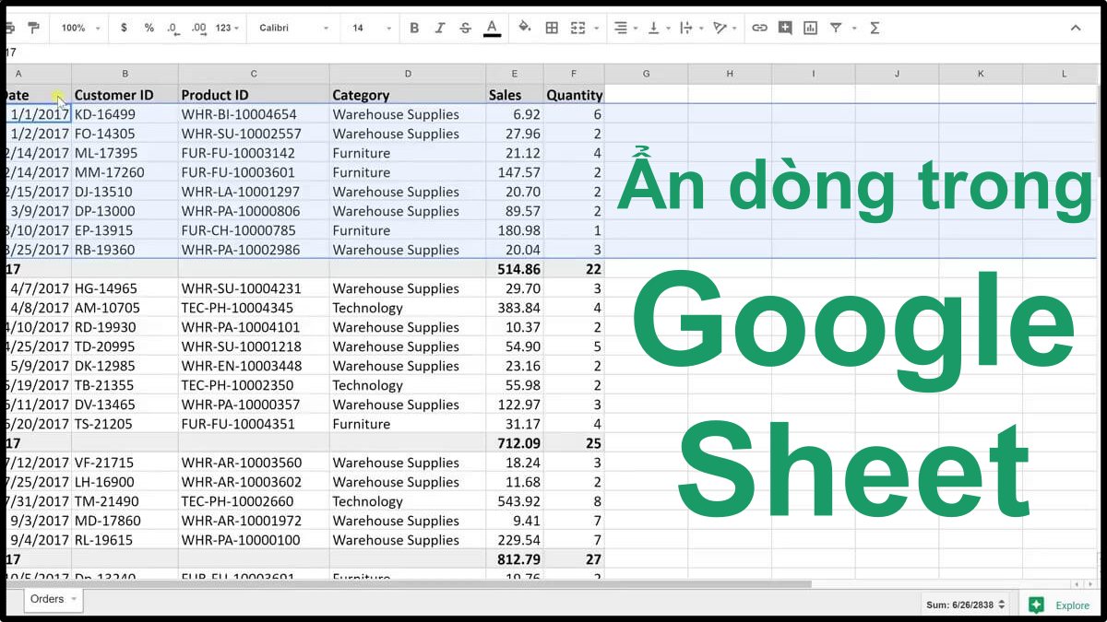Click the Sum aggregation selector in the status bar
1107x622 pixels.
(959, 604)
